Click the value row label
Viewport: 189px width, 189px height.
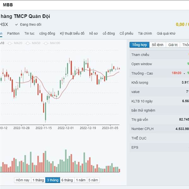point(135,92)
